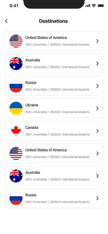Tap the cellular signal bars icon
This screenshot has width=108, height=234.
pyautogui.click(x=88, y=6)
